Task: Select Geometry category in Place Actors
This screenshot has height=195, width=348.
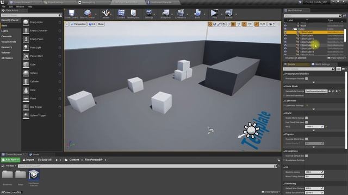Action: coord(7,47)
